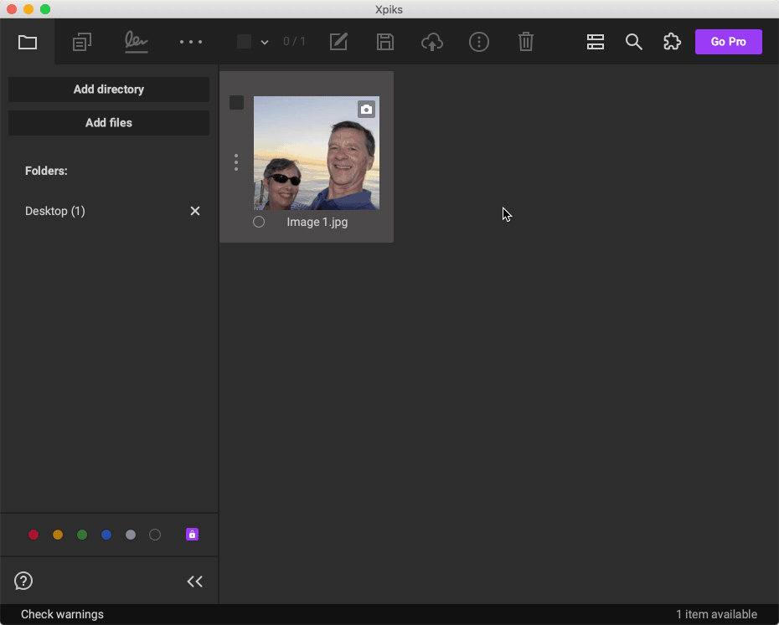Screen dimensions: 779x625
Task: Toggle the selection checkbox on Image 1.jpg
Action: click(236, 102)
